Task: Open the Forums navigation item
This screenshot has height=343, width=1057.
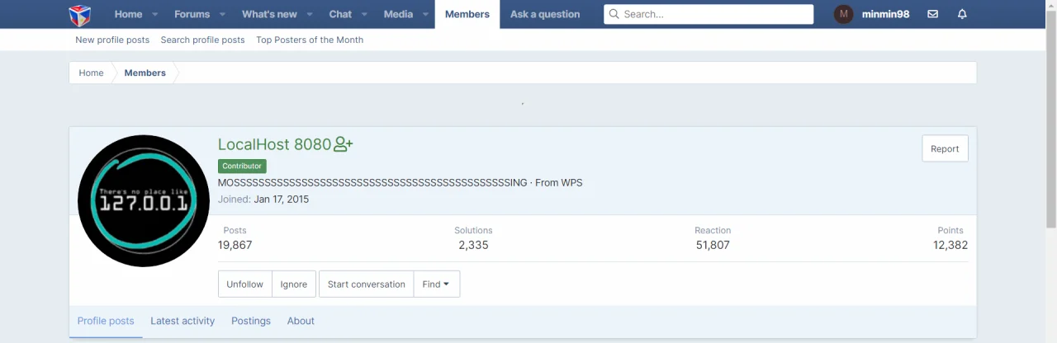Action: click(192, 14)
